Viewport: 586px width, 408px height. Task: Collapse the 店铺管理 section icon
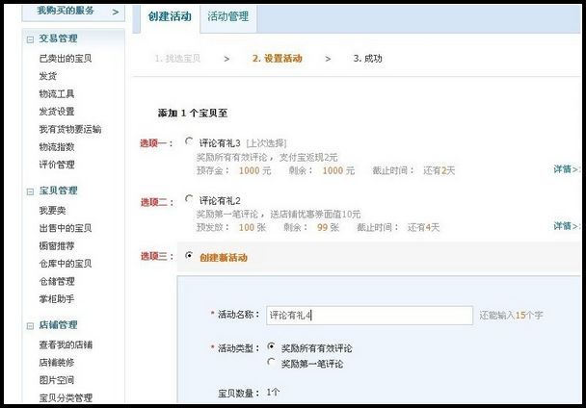(30, 325)
